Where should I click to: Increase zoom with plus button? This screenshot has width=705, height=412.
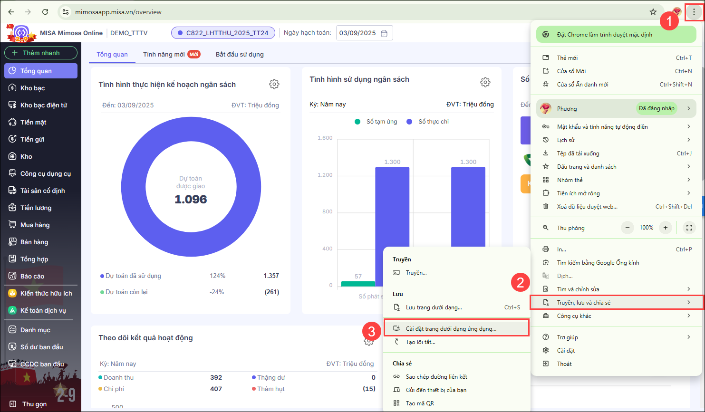pyautogui.click(x=665, y=228)
